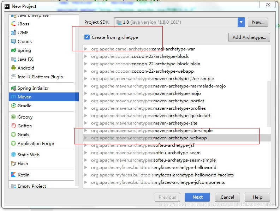Click the Next button

pos(197,197)
